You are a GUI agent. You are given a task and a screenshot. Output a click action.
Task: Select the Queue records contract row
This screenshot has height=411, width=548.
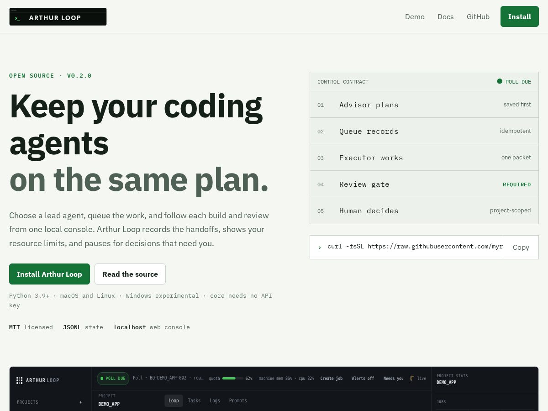pos(424,131)
